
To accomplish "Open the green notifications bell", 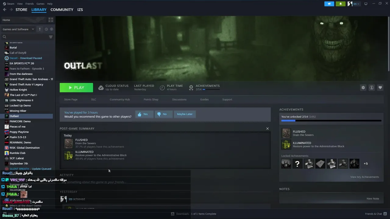I will click(x=341, y=4).
